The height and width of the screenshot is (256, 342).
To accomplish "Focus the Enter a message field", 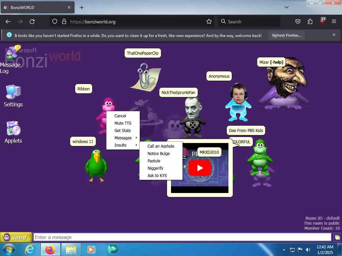I will (182, 237).
